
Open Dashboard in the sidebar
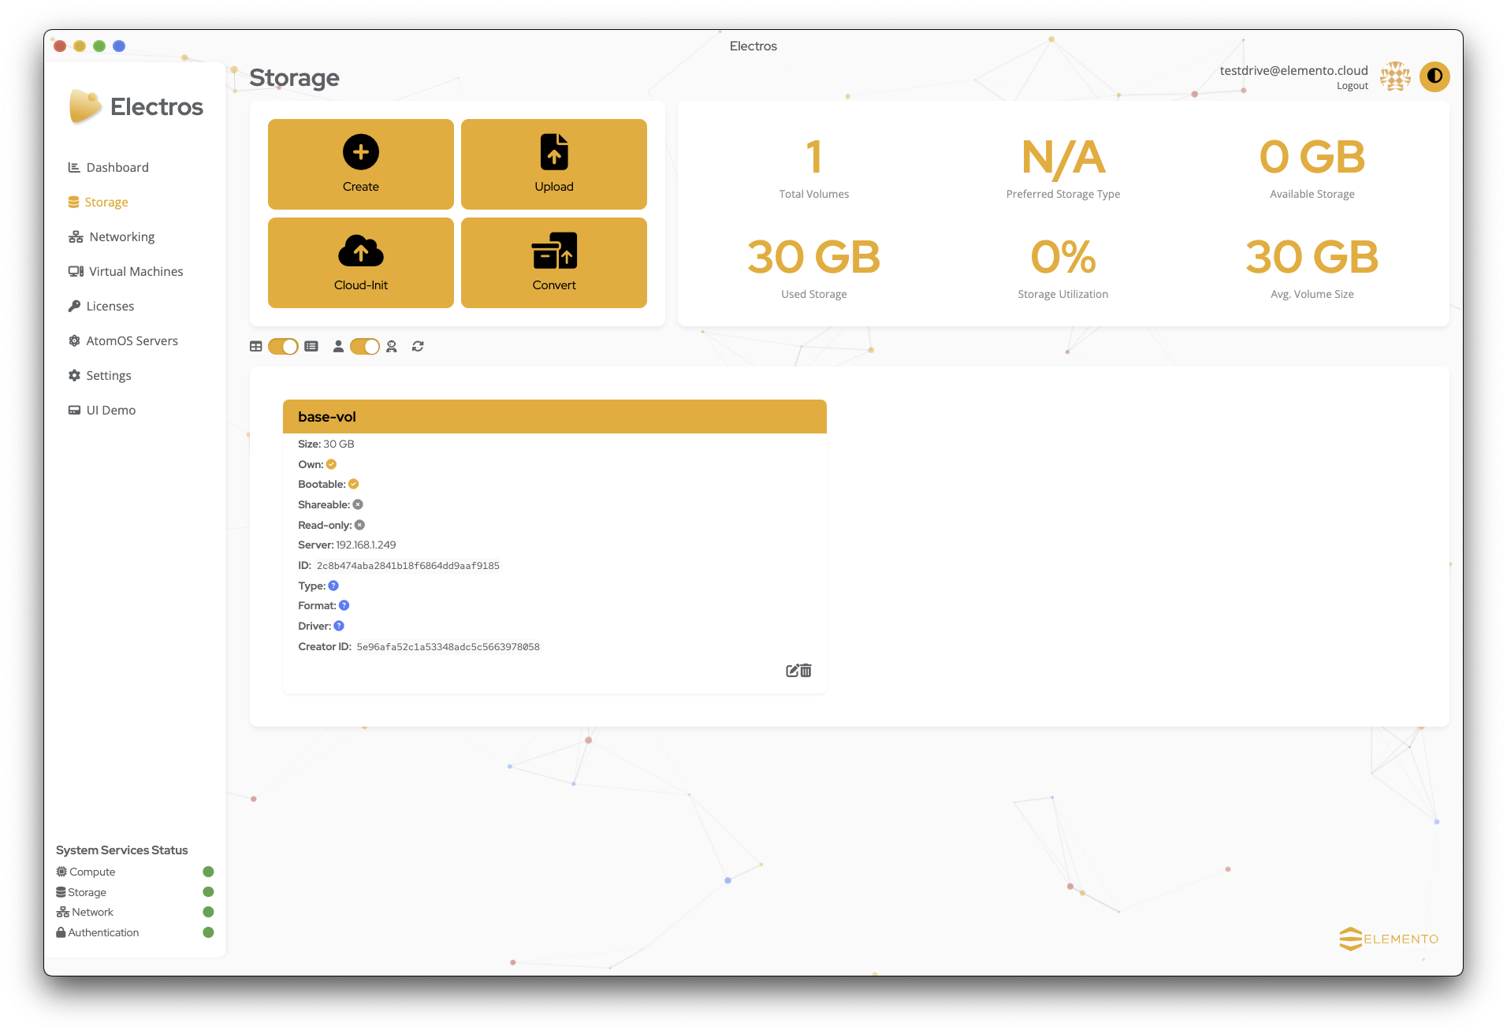[108, 167]
